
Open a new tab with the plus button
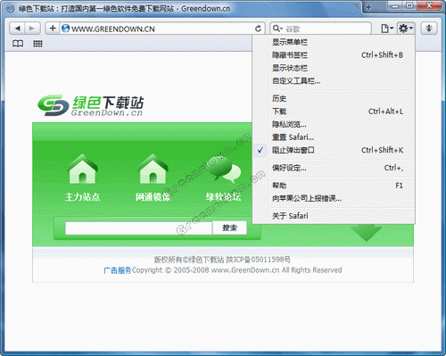tap(368, 7)
